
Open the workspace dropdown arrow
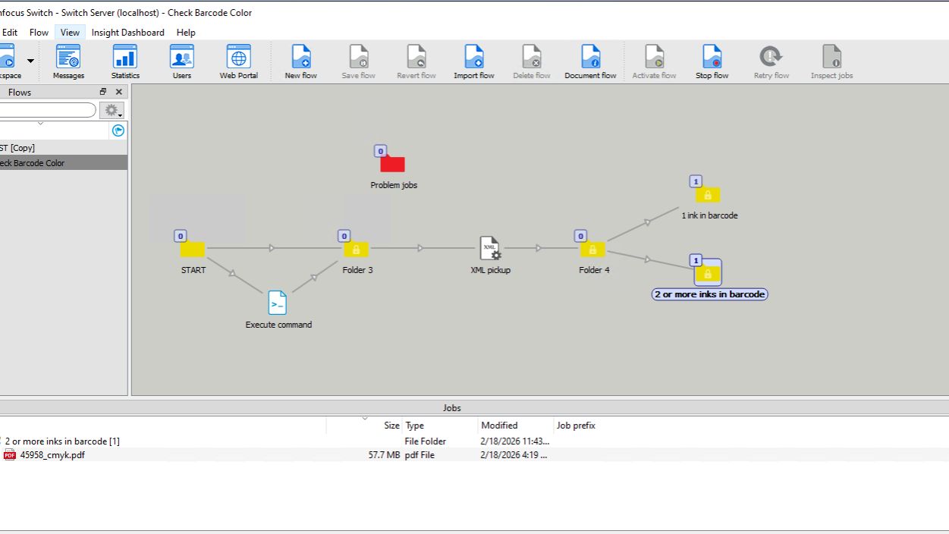pos(30,61)
